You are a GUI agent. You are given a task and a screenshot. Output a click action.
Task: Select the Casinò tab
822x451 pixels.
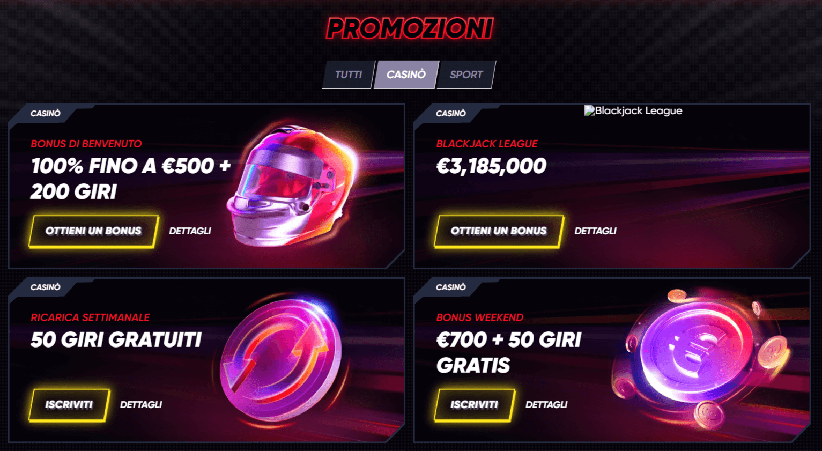[x=406, y=75]
